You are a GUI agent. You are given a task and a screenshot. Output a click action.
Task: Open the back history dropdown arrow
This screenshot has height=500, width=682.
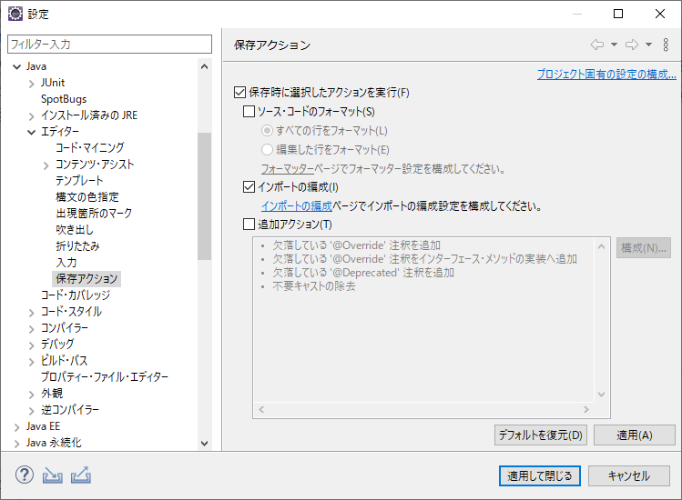[x=614, y=45]
